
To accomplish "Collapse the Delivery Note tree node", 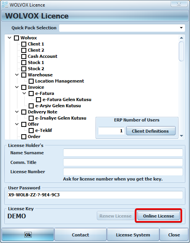I will click(x=17, y=112).
